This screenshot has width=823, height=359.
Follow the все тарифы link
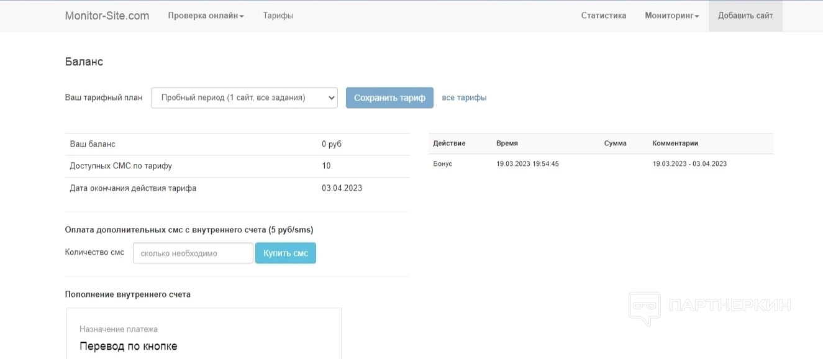point(464,98)
